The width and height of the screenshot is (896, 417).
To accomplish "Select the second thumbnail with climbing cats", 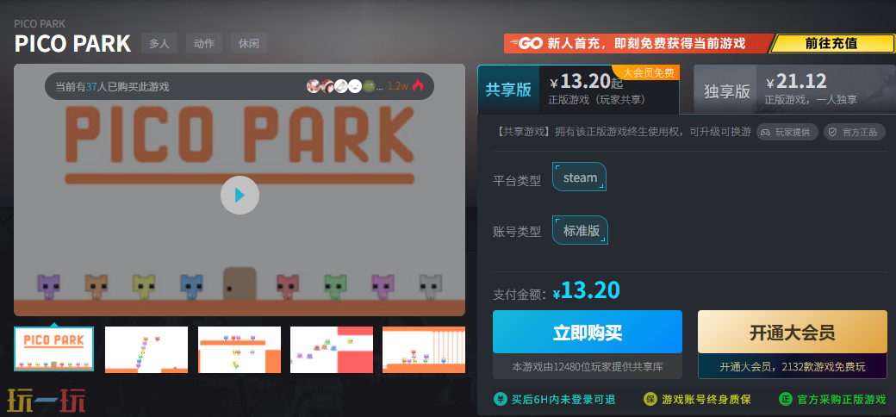I will coord(146,350).
